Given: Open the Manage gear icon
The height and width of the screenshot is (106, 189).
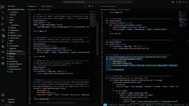Looking at the screenshot, I should [x=3, y=100].
